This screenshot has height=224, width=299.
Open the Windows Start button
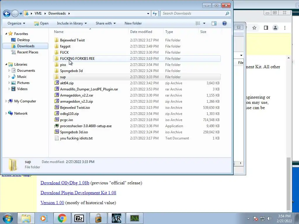(8, 218)
